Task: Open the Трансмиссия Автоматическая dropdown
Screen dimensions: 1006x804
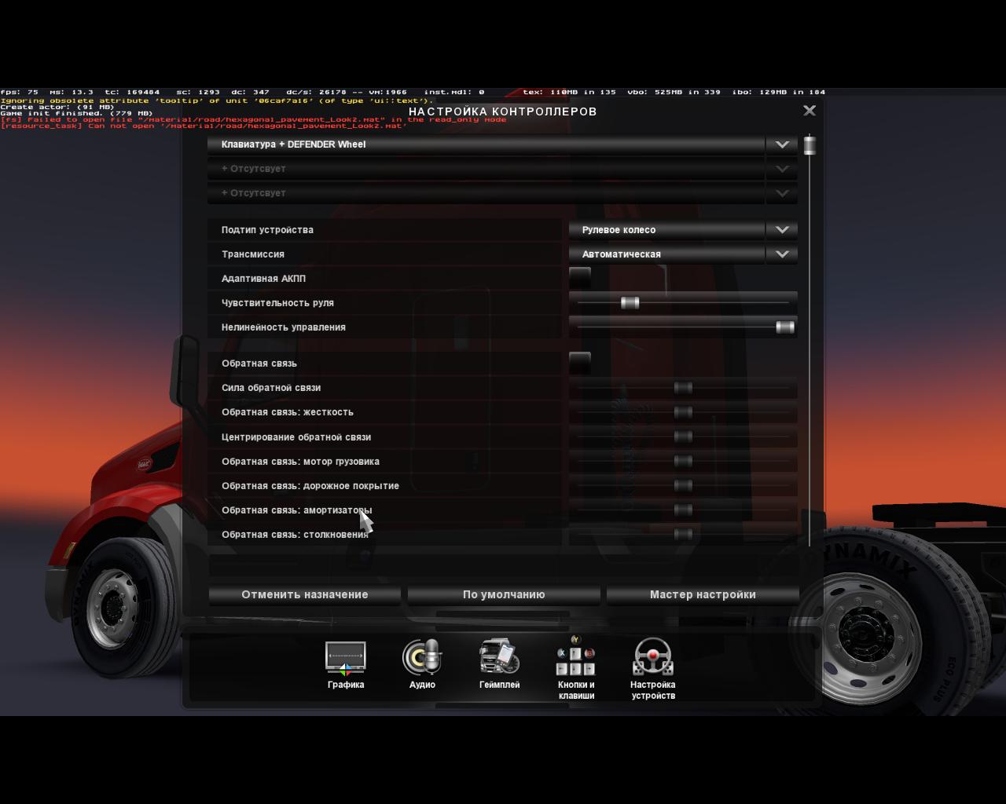Action: point(781,254)
